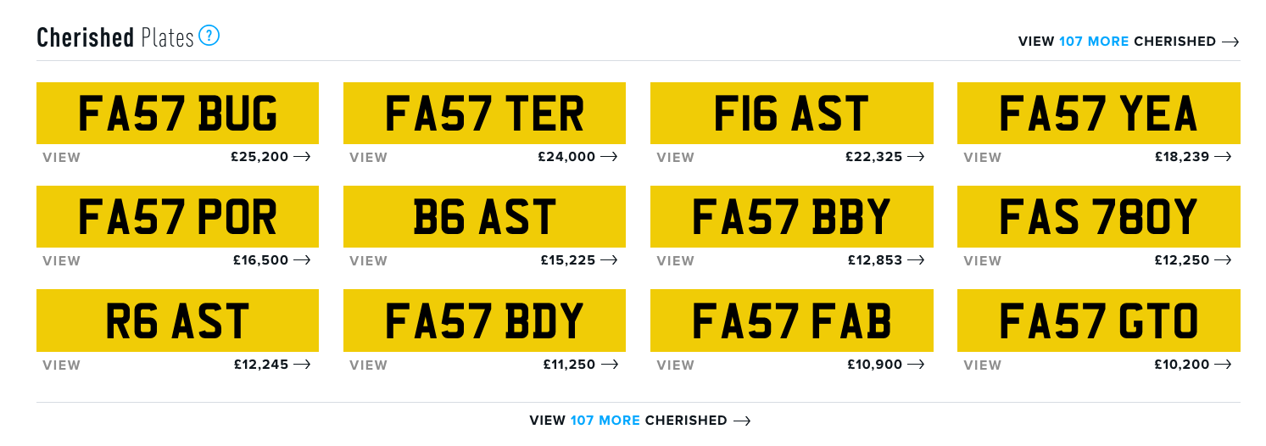Screen dimensions: 1266x446
Task: Click VIEW under the FA57 TER plate
Action: click(369, 158)
